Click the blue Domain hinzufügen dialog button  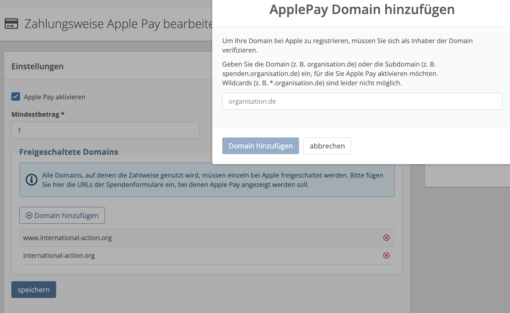point(261,146)
